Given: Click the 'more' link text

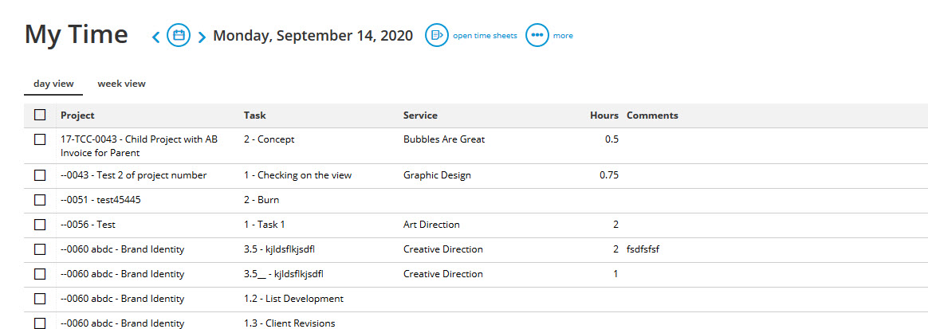Looking at the screenshot, I should [x=563, y=36].
